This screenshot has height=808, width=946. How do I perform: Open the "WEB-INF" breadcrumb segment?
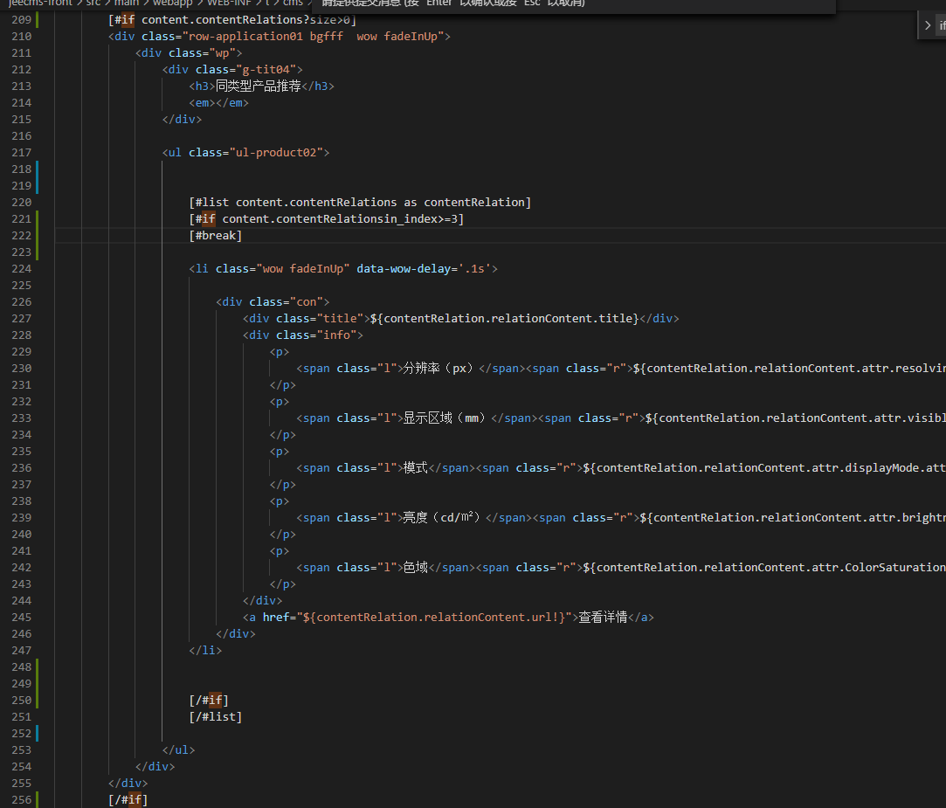point(229,3)
